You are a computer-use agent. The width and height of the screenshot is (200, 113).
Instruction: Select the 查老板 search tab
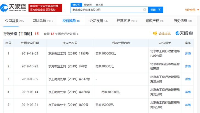[88, 5]
